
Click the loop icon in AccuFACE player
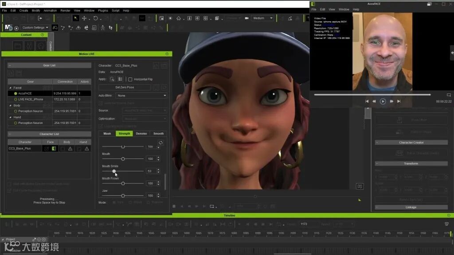[x=449, y=95]
